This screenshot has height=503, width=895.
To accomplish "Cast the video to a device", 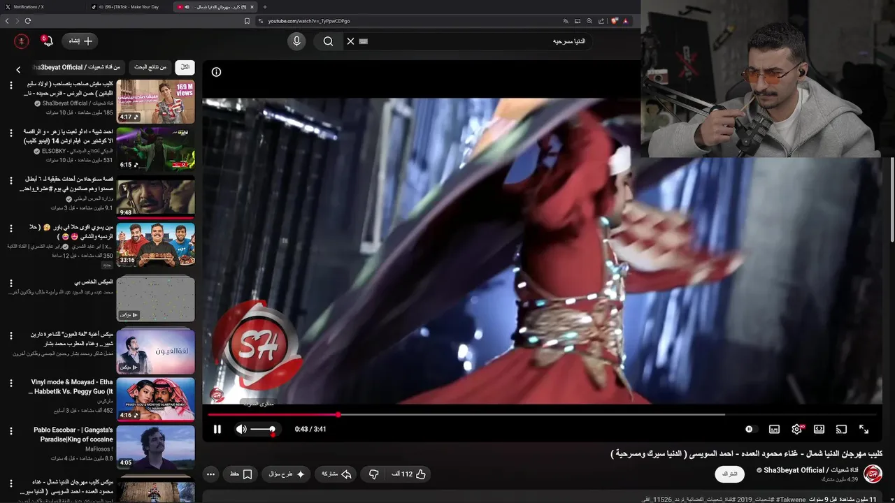I will [x=841, y=429].
